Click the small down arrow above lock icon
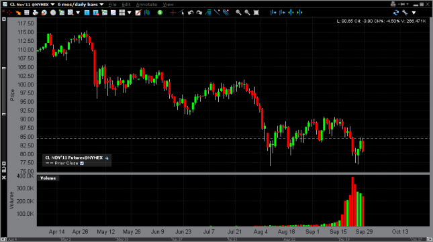The width and height of the screenshot is (433, 242). pyautogui.click(x=4, y=164)
